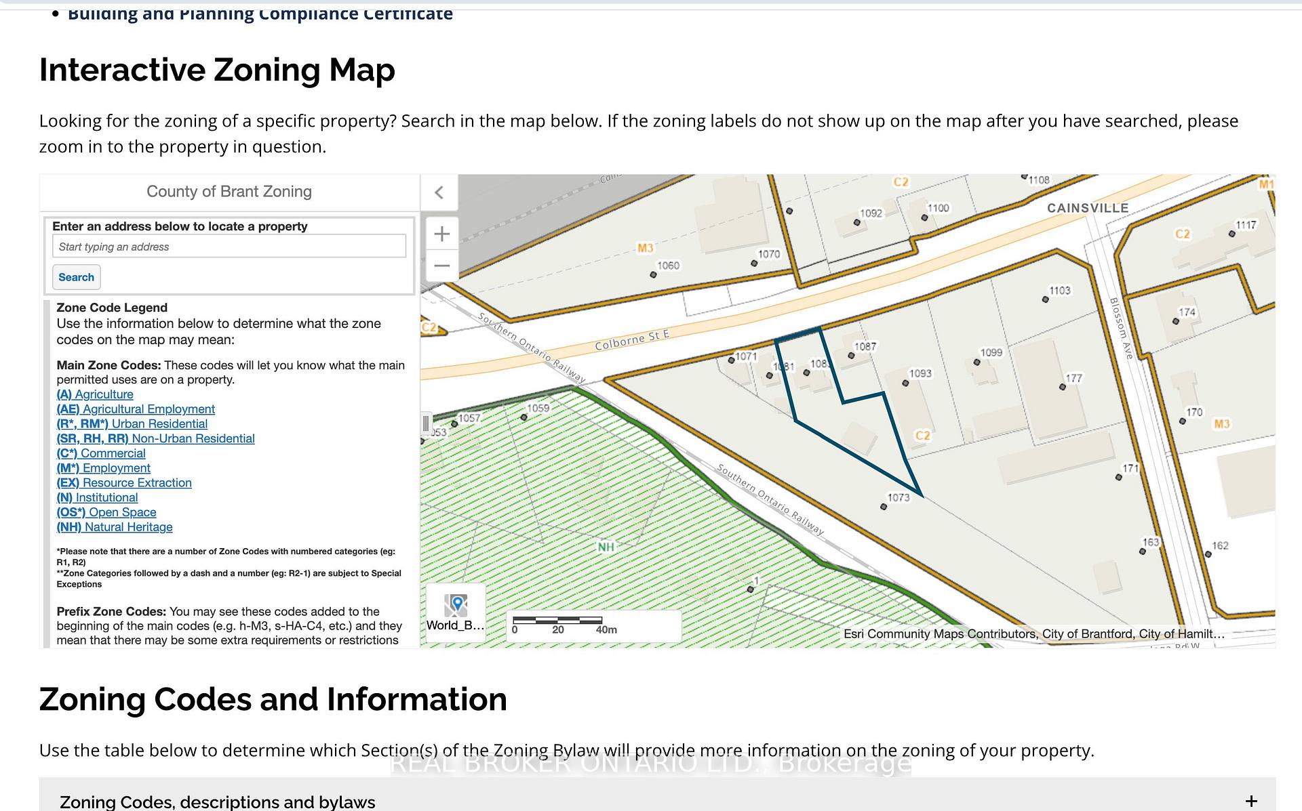Select property marker 174 on map
The image size is (1302, 811).
coord(1176,322)
